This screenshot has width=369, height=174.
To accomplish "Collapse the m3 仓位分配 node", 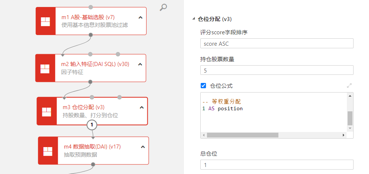I will (x=141, y=107).
